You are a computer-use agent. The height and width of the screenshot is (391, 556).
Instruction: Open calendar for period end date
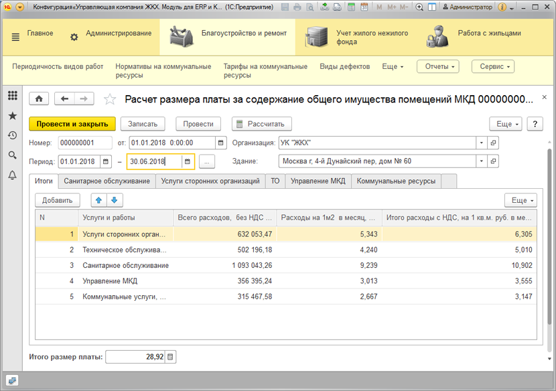[188, 161]
